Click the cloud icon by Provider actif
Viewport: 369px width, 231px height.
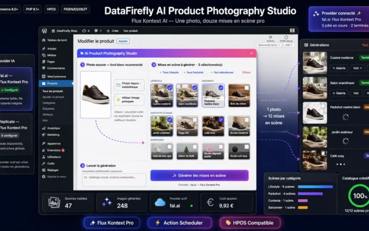(x=160, y=203)
